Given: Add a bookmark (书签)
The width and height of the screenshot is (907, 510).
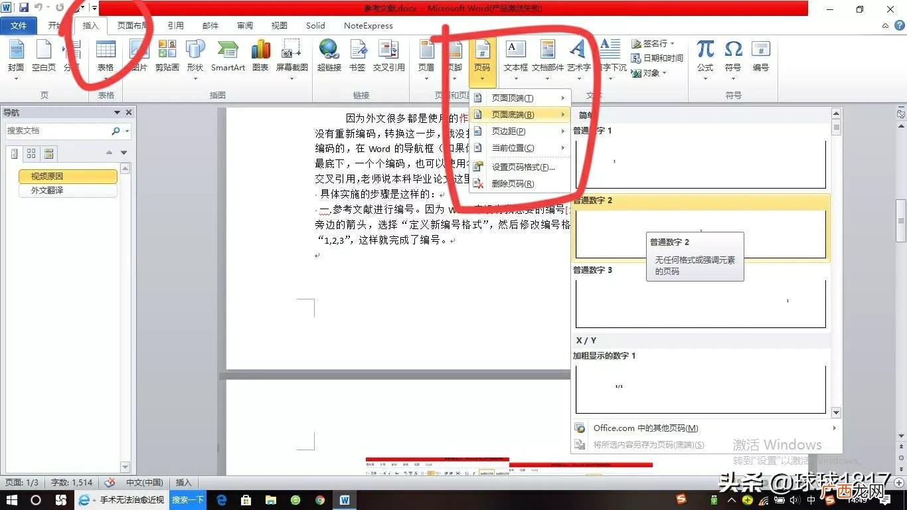Looking at the screenshot, I should click(x=358, y=56).
